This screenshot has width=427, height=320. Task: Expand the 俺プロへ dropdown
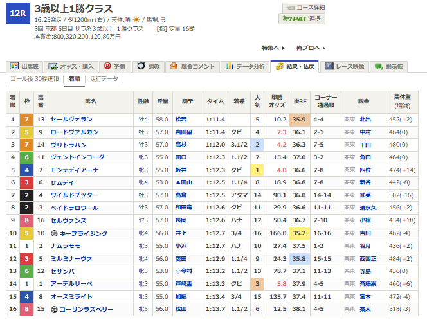pos(310,48)
